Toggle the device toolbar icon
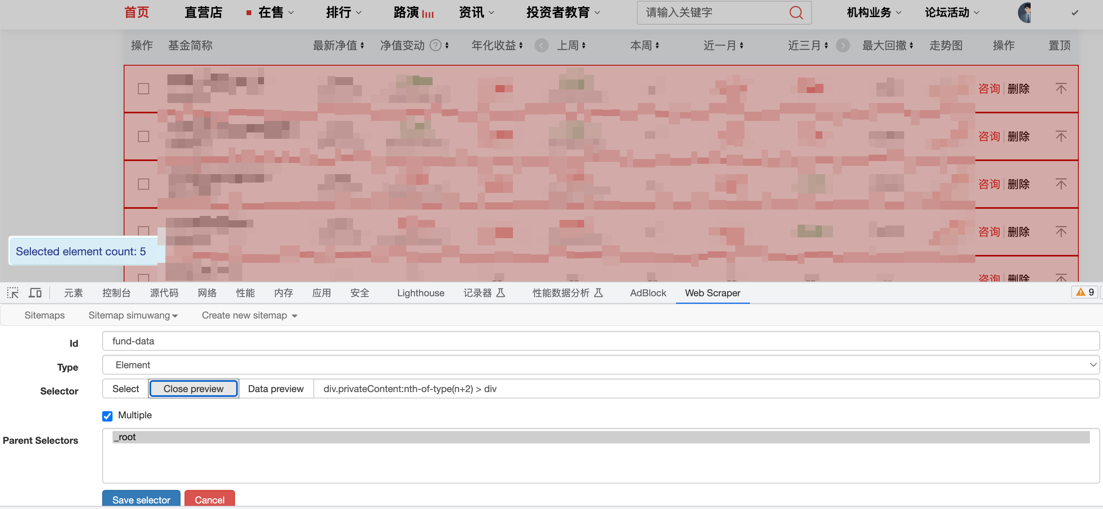 (35, 293)
